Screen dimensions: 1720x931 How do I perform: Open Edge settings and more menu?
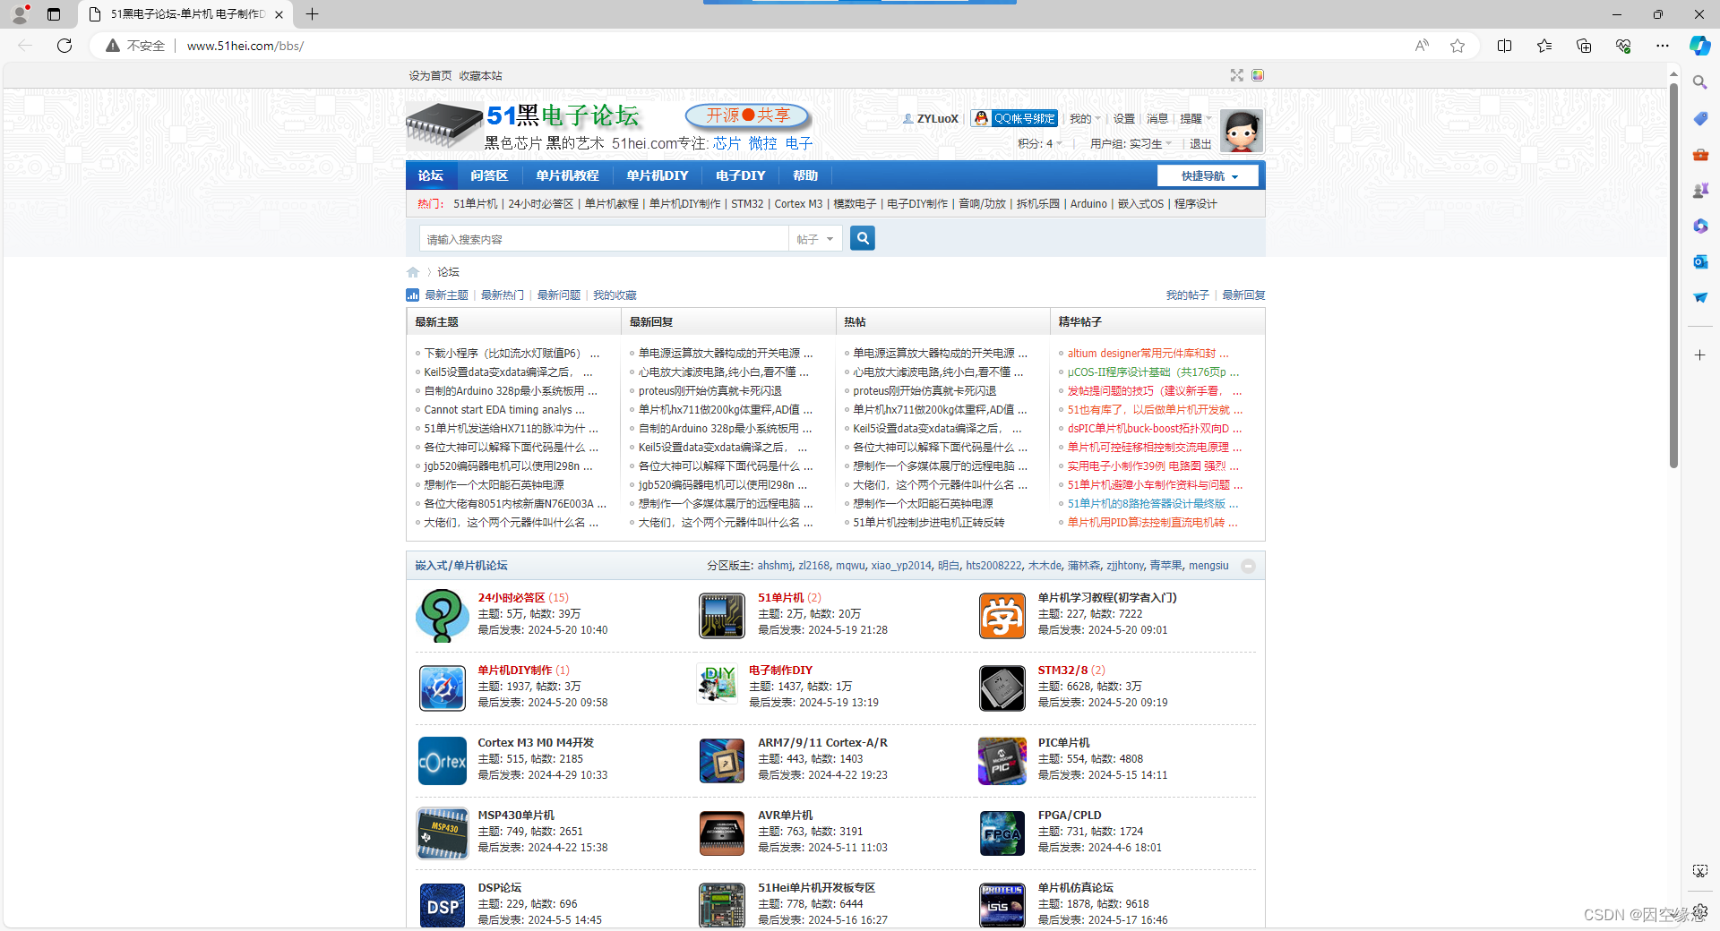tap(1663, 46)
